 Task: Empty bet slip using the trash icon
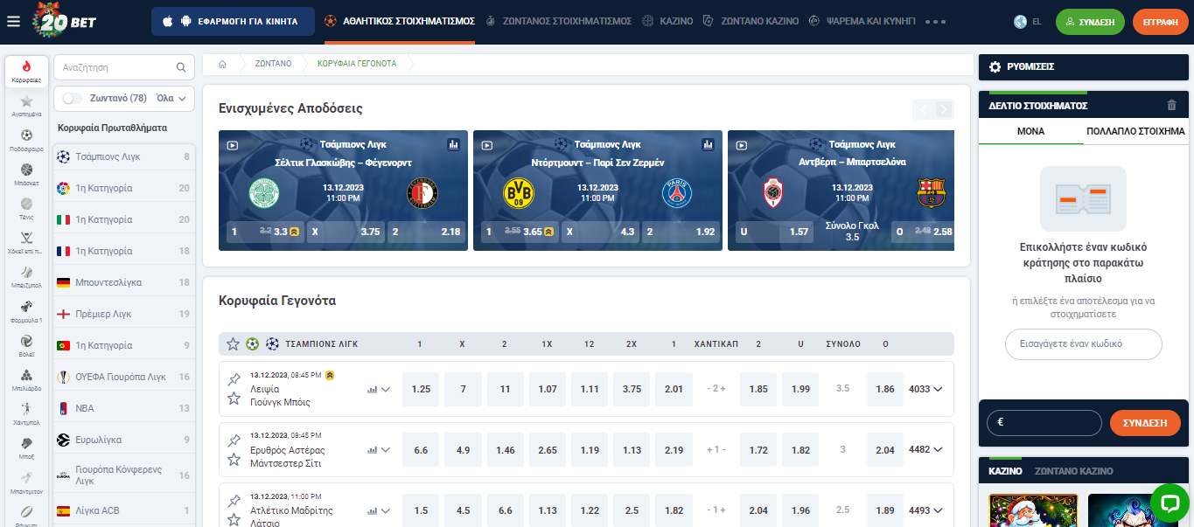coord(1172,105)
